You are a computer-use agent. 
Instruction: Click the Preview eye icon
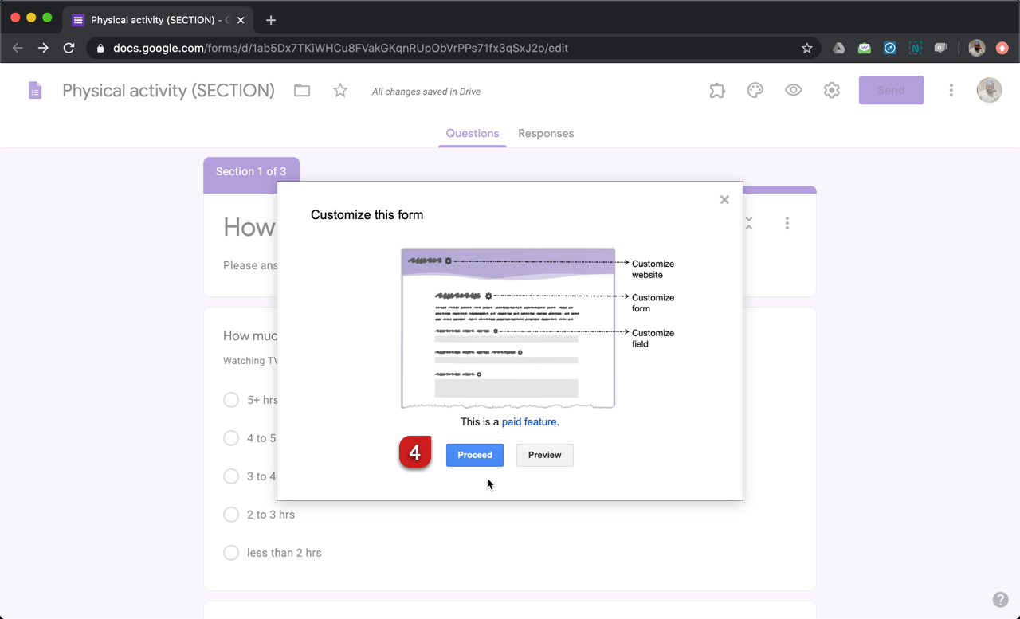coord(793,90)
